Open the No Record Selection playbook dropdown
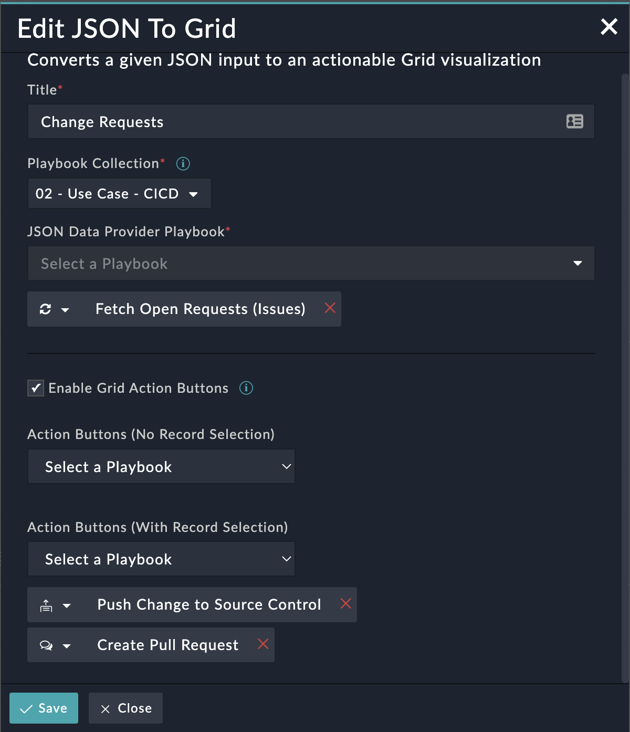Screen dimensions: 630x732 click(161, 467)
